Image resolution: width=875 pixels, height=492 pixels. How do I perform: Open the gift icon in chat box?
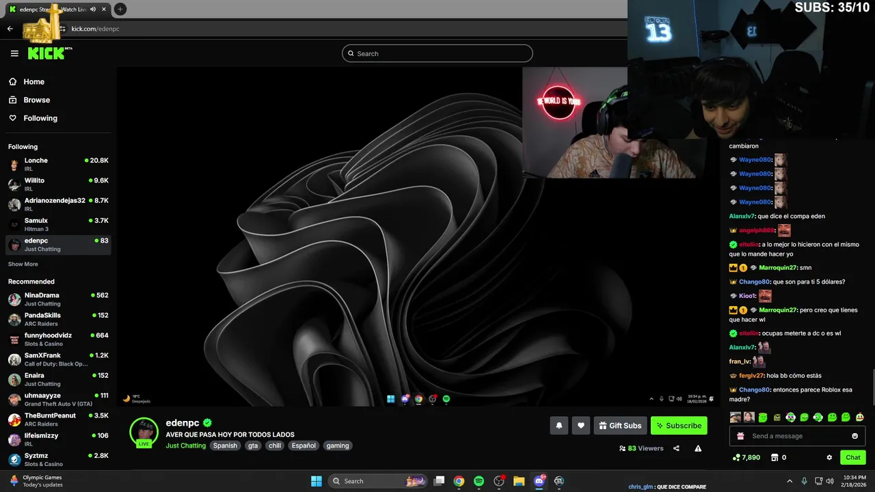tap(740, 436)
